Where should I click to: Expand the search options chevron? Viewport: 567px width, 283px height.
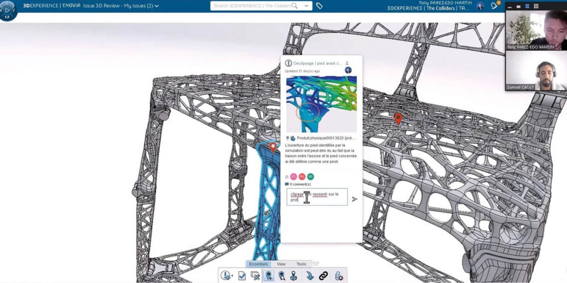pos(305,6)
